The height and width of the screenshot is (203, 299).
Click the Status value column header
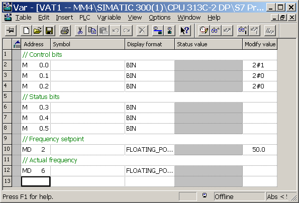(209, 44)
